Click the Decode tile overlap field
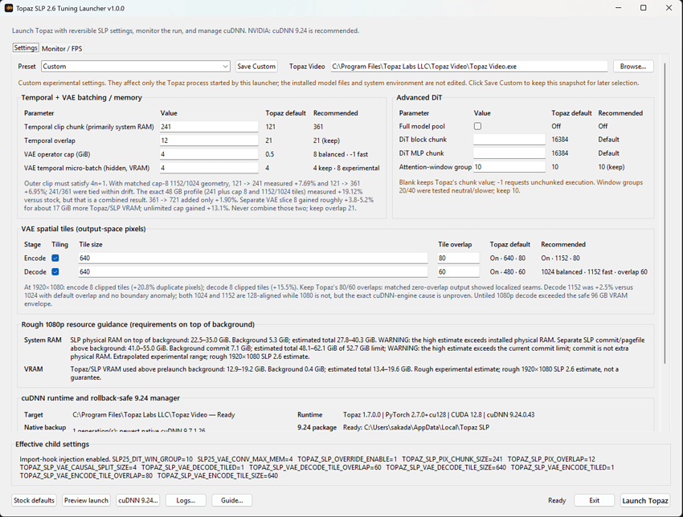This screenshot has height=517, width=683. tap(458, 271)
